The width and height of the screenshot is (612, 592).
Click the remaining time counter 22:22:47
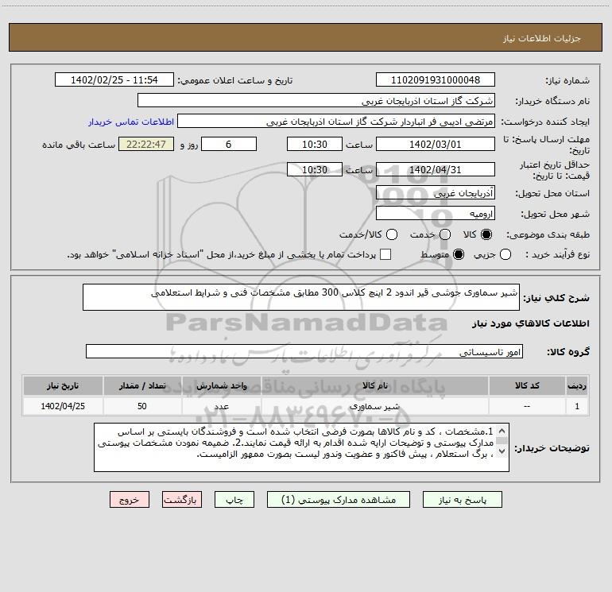tap(146, 144)
